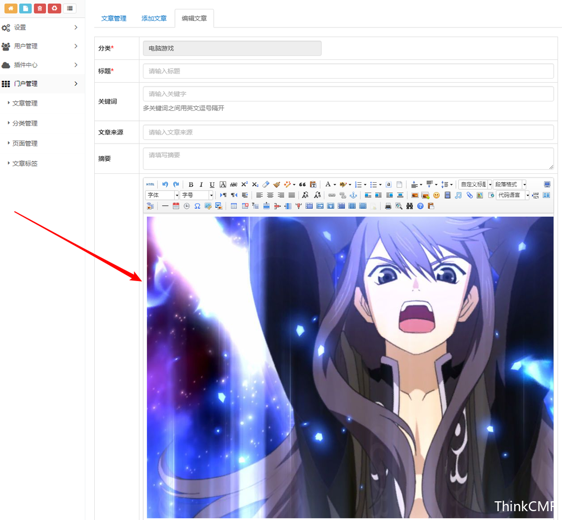Insert a horizontal rule line
This screenshot has width=562, height=520.
click(x=165, y=206)
